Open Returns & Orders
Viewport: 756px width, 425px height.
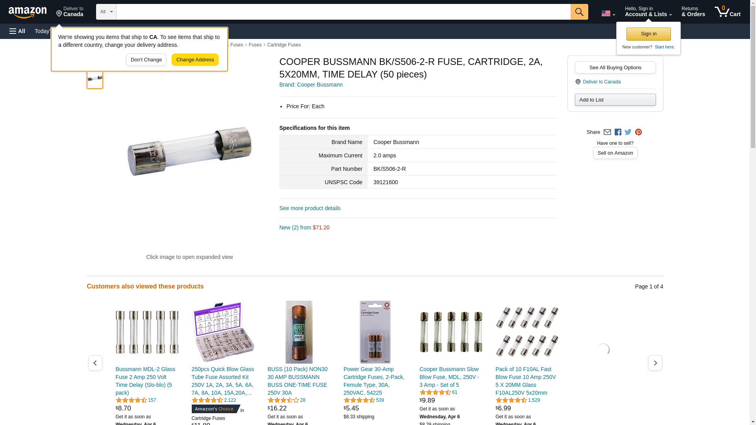click(x=693, y=12)
